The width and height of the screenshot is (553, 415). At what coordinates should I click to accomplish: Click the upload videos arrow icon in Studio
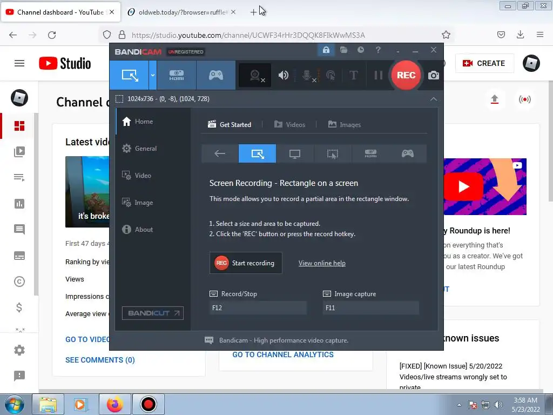click(x=495, y=99)
